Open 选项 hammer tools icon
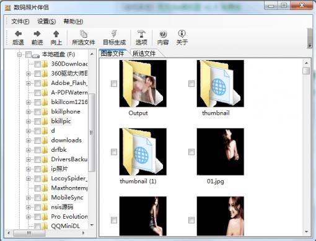This screenshot has width=316, height=241. click(141, 33)
